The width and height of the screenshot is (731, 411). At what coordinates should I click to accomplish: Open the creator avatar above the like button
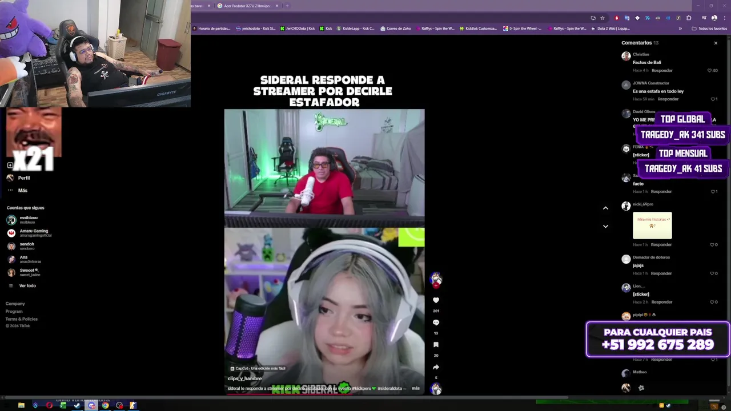coord(436,279)
